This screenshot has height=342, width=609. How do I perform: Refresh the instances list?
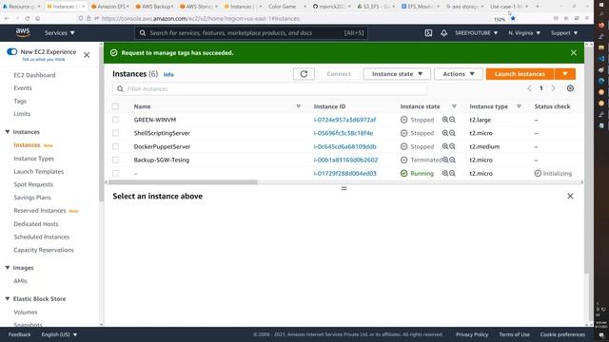[304, 74]
